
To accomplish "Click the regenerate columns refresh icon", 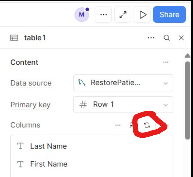I will tap(147, 125).
